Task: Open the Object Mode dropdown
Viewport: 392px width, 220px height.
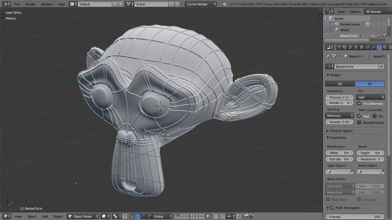Action: coord(83,216)
